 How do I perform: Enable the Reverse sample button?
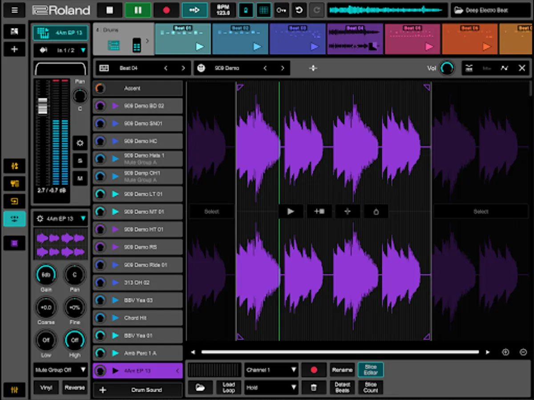(75, 388)
